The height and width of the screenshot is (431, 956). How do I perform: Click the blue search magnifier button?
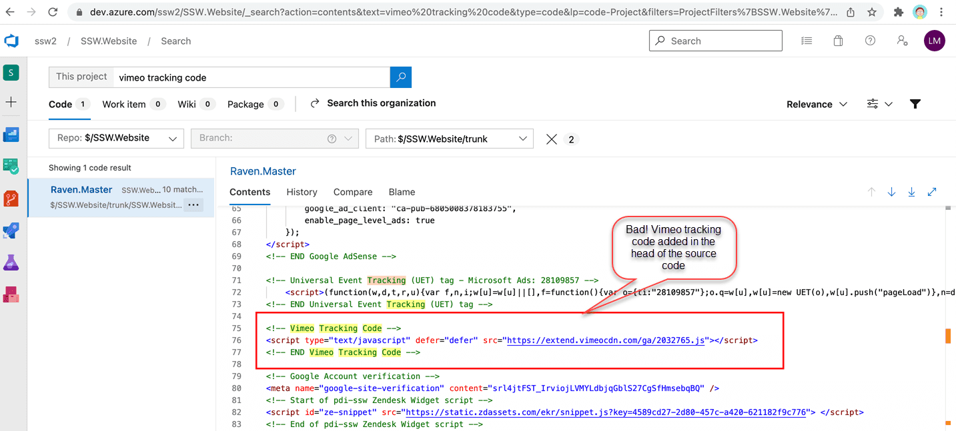(x=401, y=77)
